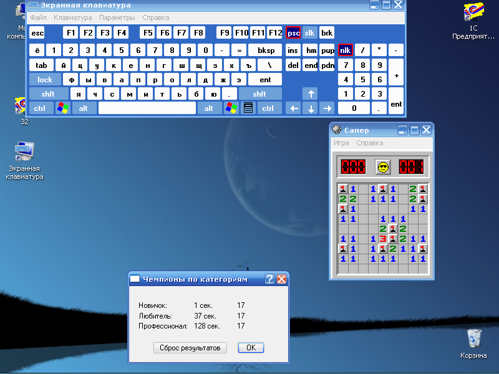Click the red 3 cell in Minesweeper

coord(383,239)
